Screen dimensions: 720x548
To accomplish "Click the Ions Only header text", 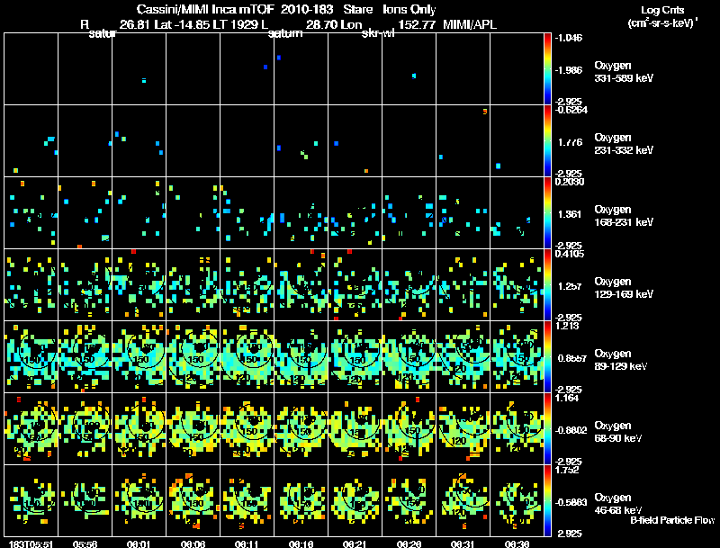I will 410,9.
